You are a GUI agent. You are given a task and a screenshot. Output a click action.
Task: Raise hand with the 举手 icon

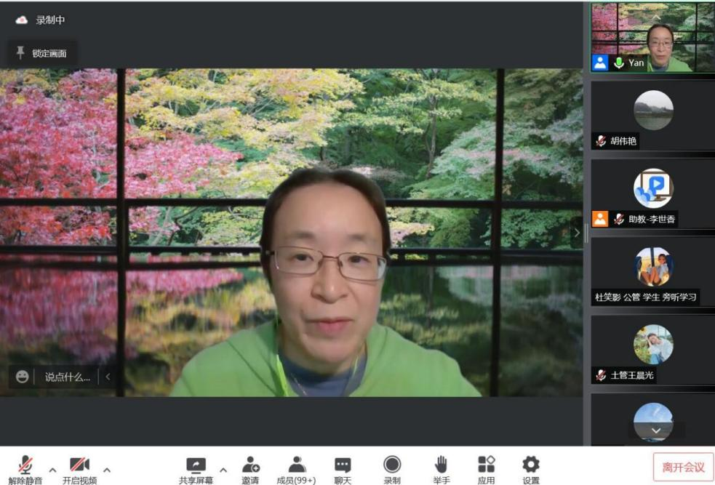click(441, 465)
